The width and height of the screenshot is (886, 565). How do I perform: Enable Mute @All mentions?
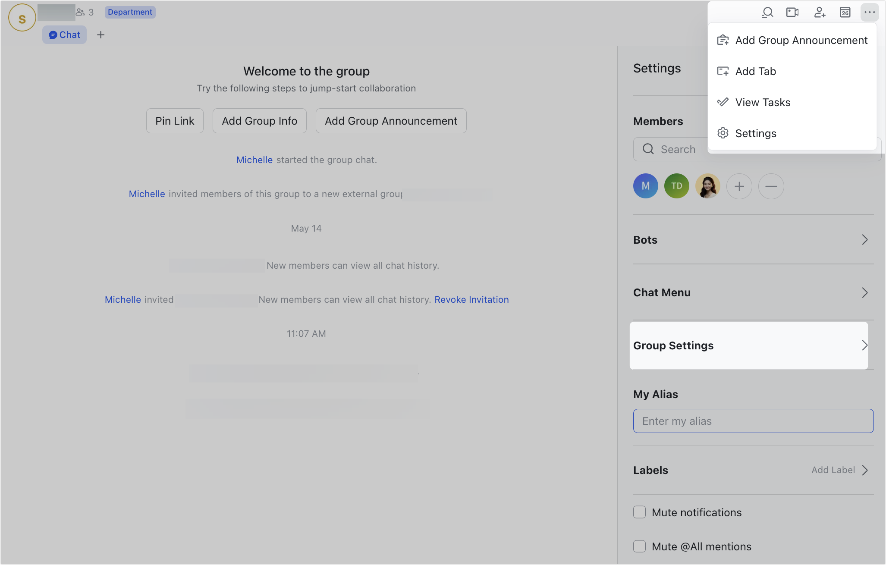[639, 546]
